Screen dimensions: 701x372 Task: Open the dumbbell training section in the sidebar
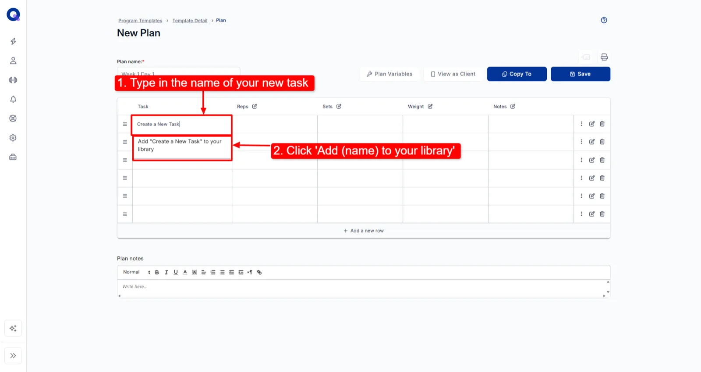[13, 80]
